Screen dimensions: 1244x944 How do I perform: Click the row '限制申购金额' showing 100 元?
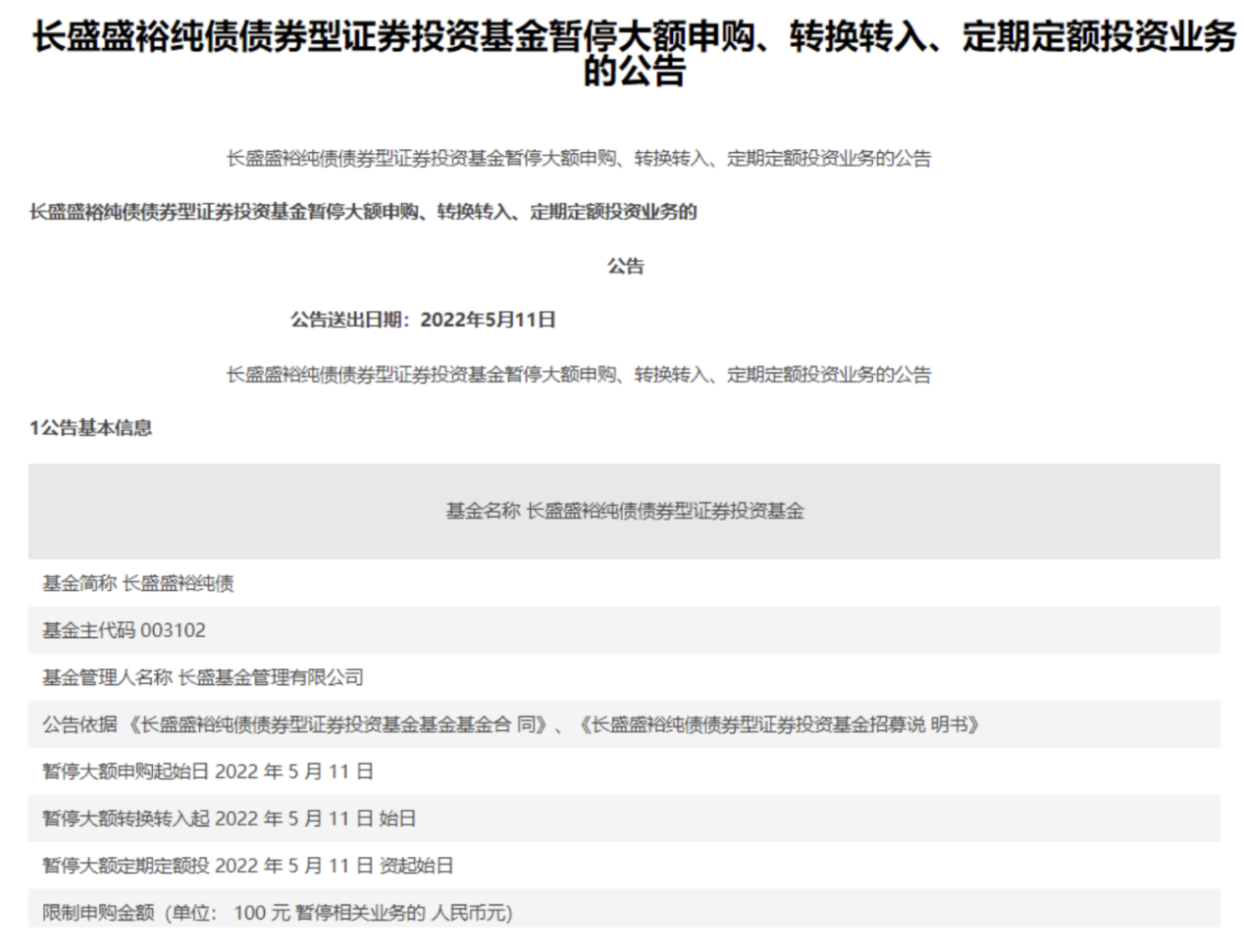click(x=624, y=911)
